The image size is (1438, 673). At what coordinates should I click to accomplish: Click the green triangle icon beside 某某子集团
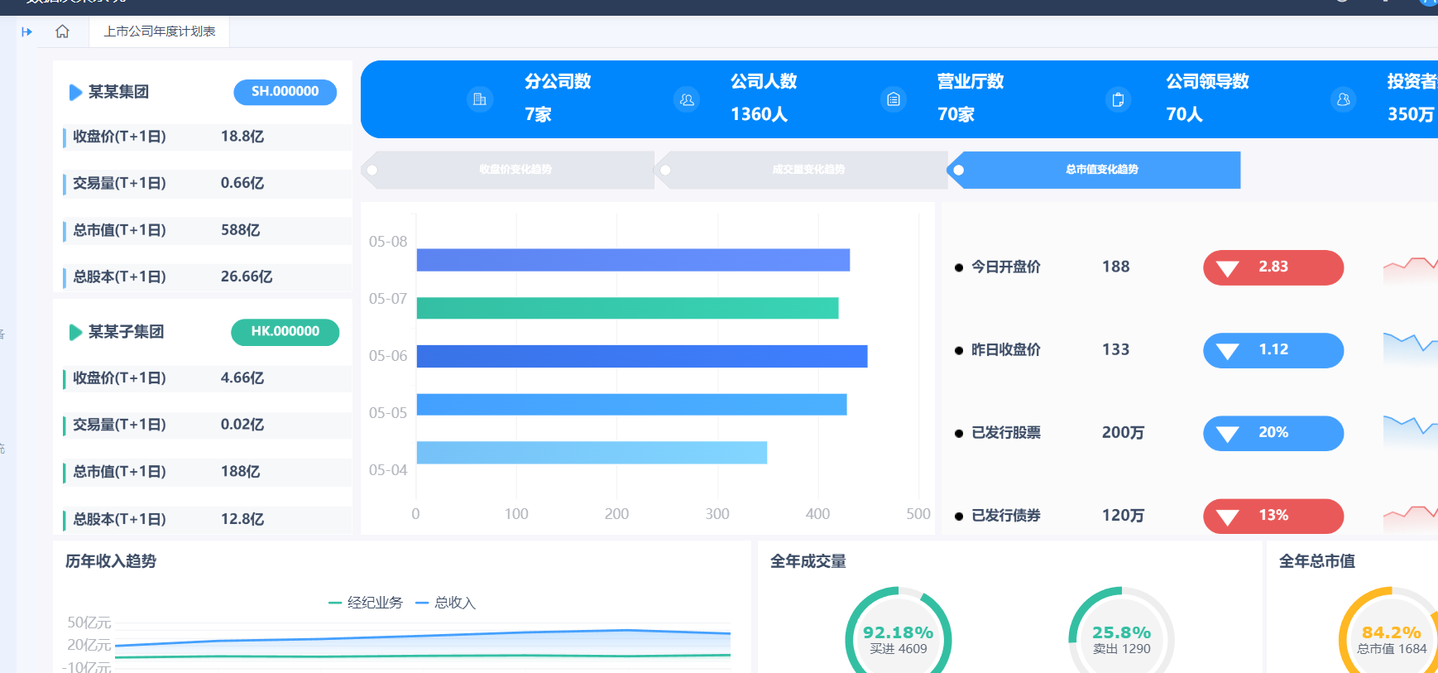pyautogui.click(x=75, y=332)
